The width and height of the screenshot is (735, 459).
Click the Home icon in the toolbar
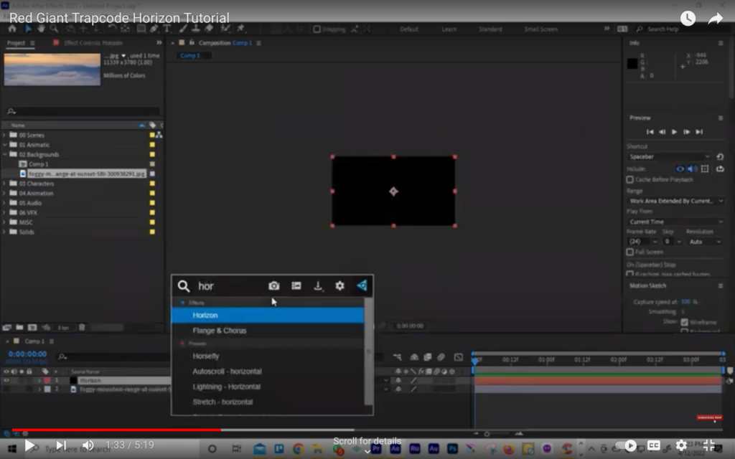[14, 29]
